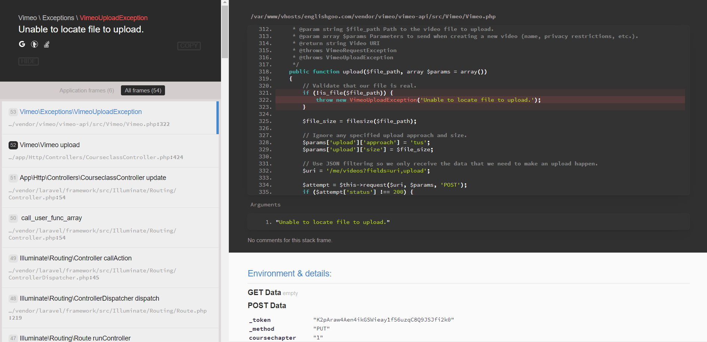Select frame 48 ControllerDispatcher dispatch
Screen dimensions: 707x342
pyautogui.click(x=110, y=308)
